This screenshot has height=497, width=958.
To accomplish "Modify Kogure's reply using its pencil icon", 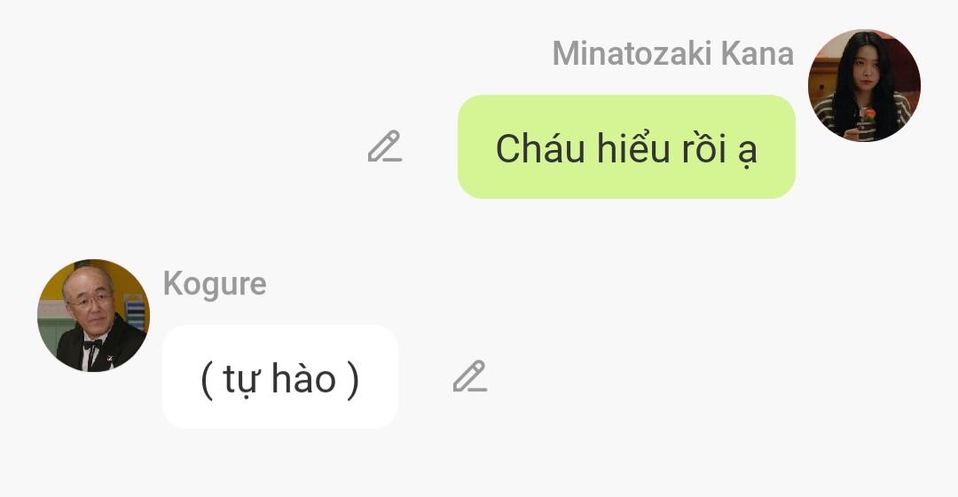I will (x=470, y=376).
